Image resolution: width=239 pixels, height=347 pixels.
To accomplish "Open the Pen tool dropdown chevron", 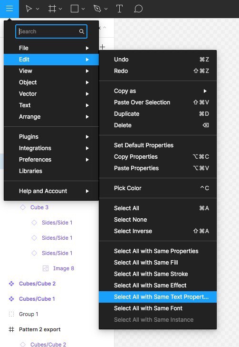I will pyautogui.click(x=106, y=9).
